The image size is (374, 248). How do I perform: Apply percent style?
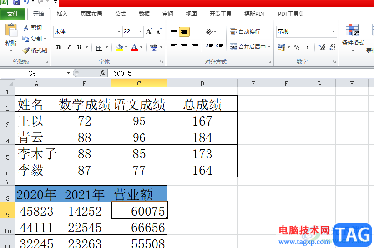tap(297, 47)
